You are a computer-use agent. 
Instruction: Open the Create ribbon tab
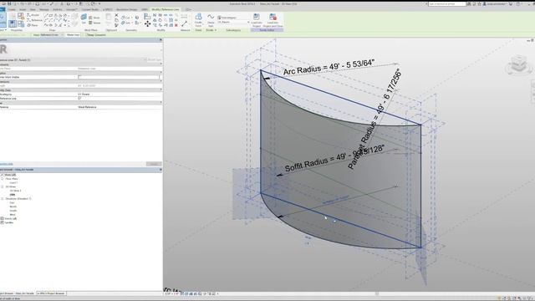pyautogui.click(x=12, y=9)
